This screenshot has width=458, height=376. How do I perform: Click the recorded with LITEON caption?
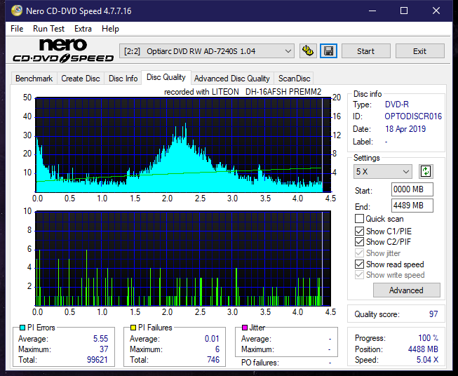(243, 92)
